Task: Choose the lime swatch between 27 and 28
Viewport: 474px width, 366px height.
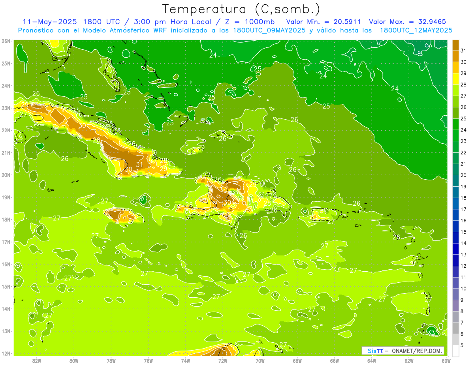Action: 455,90
